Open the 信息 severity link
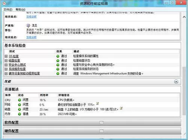The height and width of the screenshot is (140, 188). click(34, 25)
